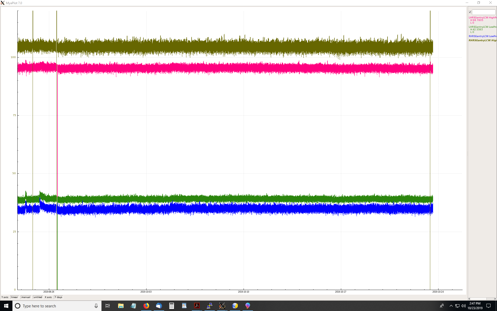
Task: Click the 2019-09-26 X-axis date label
Action: click(x=49, y=292)
